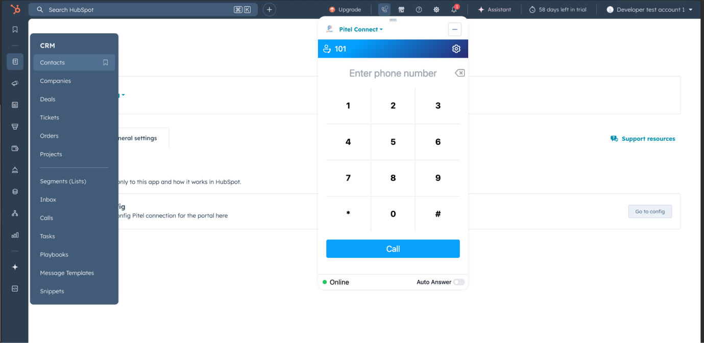The width and height of the screenshot is (704, 343).
Task: Dial digit 3 on the keypad
Action: click(438, 106)
